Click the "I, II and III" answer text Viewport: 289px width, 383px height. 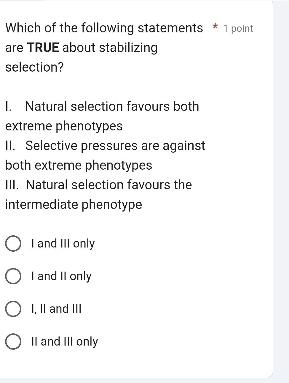coord(57,309)
